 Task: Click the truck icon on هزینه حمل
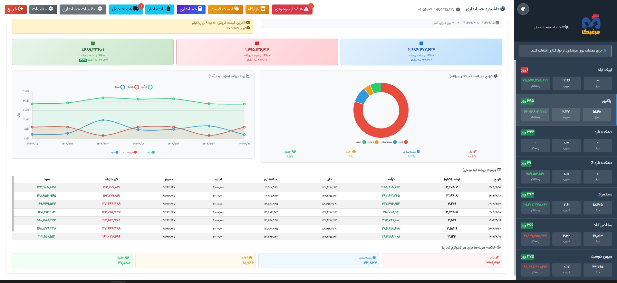point(136,9)
